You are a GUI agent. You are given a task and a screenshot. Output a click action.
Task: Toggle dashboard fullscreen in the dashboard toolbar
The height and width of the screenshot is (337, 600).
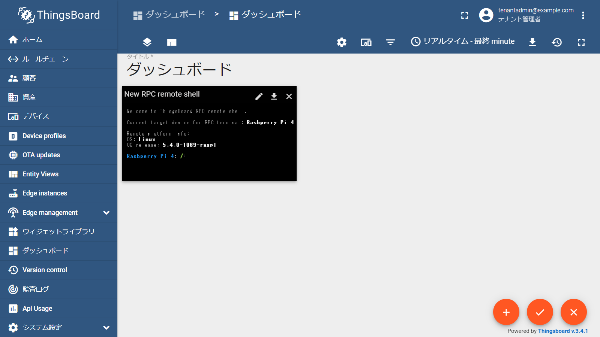[581, 42]
